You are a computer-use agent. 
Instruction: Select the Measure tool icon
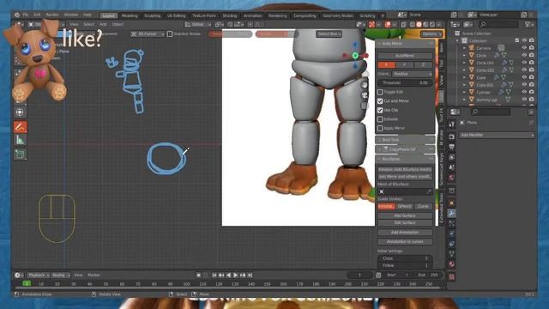tap(20, 140)
